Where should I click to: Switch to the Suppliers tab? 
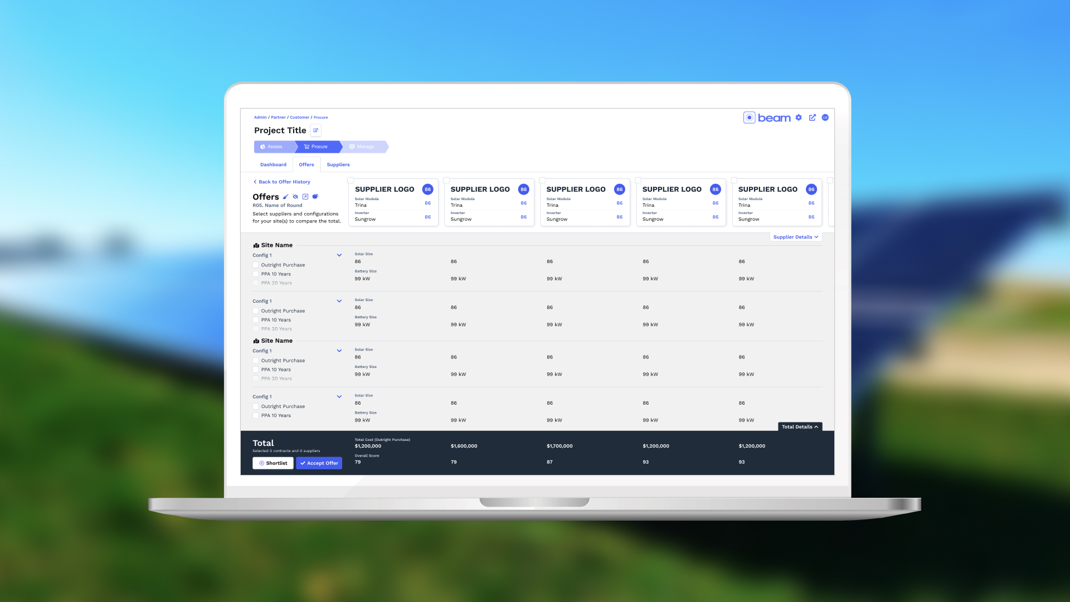(x=338, y=164)
